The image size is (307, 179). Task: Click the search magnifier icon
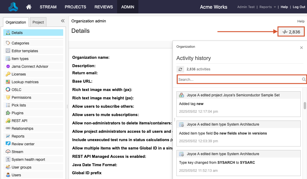(x=304, y=79)
